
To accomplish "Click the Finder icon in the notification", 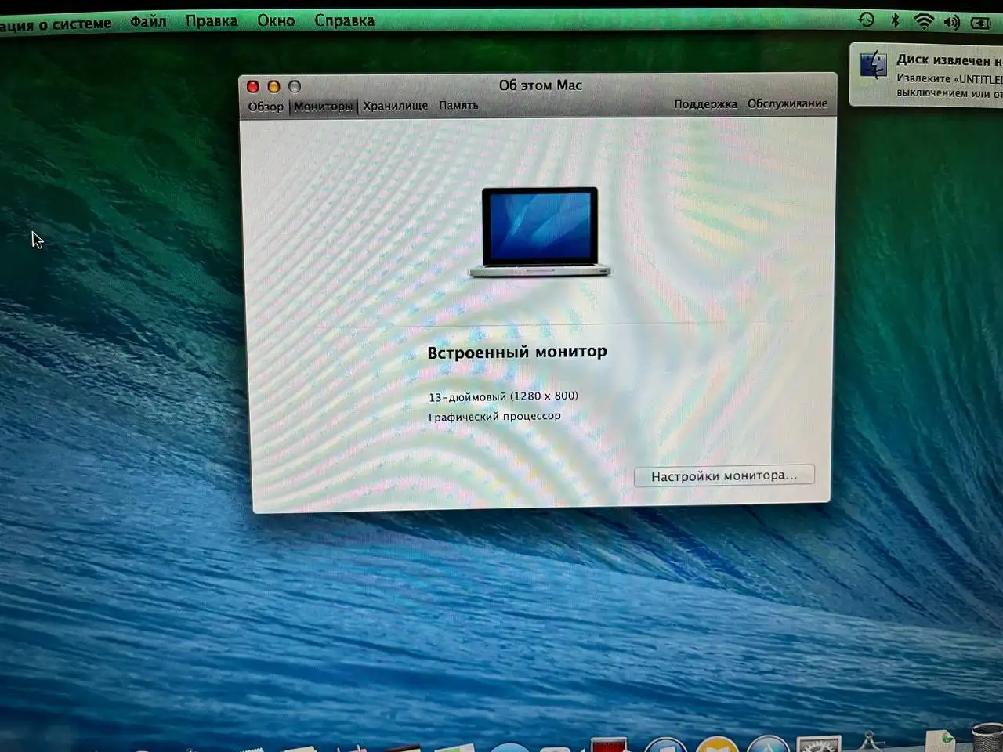I will coord(874,65).
